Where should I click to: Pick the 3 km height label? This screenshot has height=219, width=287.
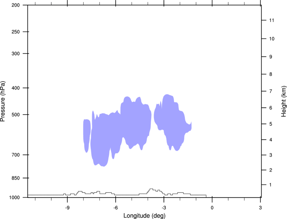pos(271,155)
